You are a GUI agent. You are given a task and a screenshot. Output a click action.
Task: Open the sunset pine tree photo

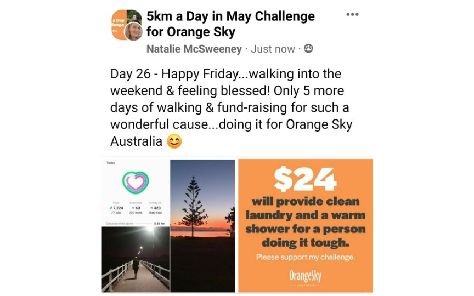click(202, 226)
